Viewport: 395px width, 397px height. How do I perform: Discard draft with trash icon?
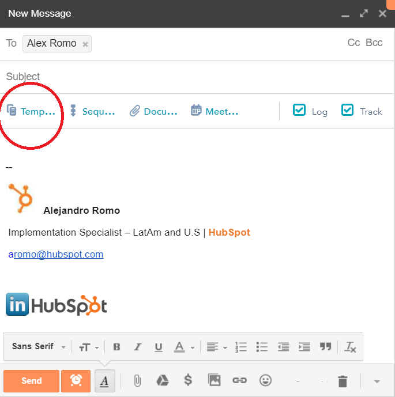343,381
